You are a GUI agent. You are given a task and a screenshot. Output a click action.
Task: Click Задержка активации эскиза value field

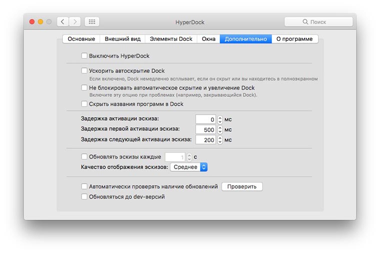click(205, 119)
